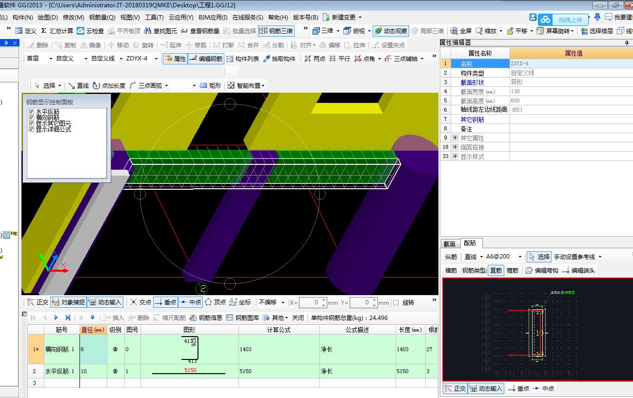Open the ZDYX-4 component dropdown
Viewport: 633px width, 398px height.
point(156,59)
